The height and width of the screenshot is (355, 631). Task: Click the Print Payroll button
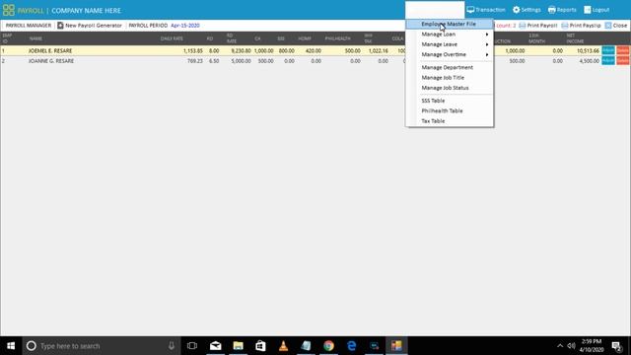coord(538,26)
